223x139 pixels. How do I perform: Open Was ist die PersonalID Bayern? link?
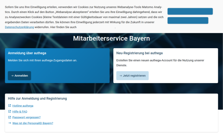(33, 123)
